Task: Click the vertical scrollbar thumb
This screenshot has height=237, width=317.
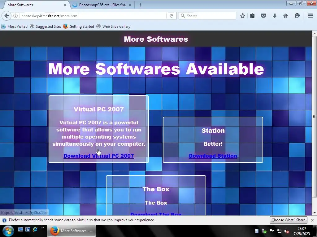Action: pos(314,116)
